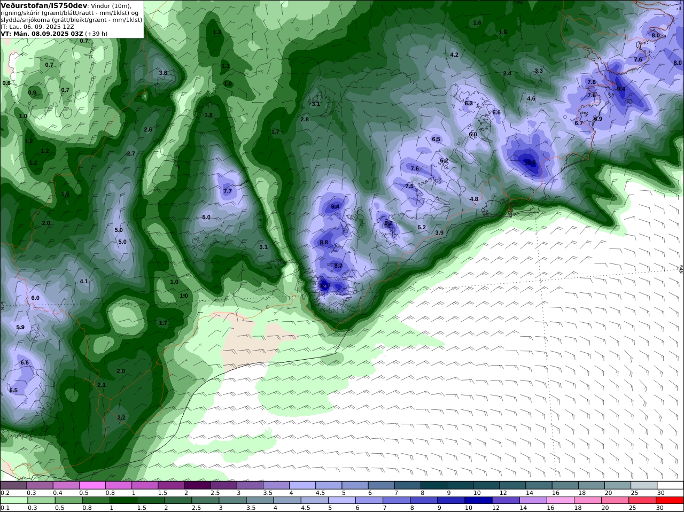Click the 2.1 precipitation value
Viewport: 684px width, 512px height.
pyautogui.click(x=102, y=385)
